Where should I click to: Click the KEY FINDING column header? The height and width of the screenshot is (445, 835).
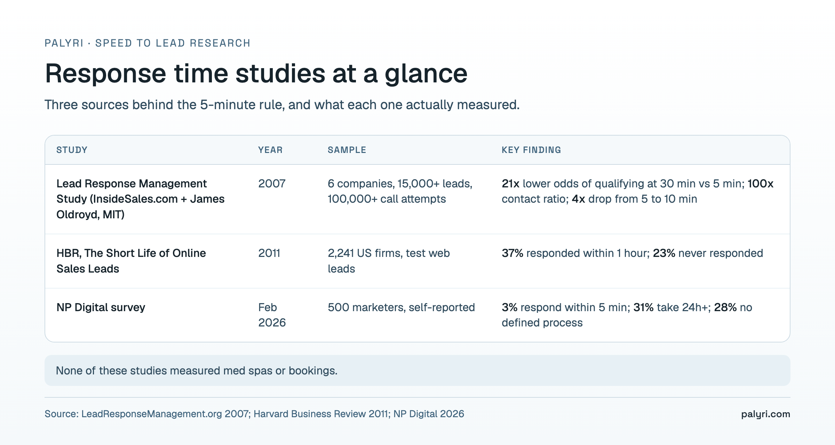[531, 150]
